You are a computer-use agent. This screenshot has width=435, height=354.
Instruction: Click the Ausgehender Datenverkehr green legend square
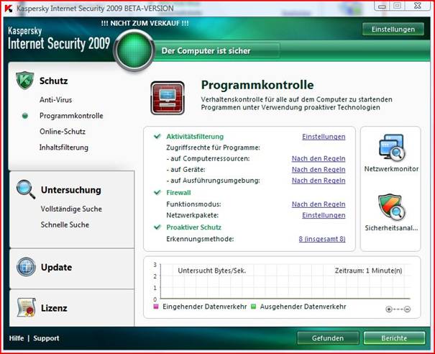tap(253, 307)
